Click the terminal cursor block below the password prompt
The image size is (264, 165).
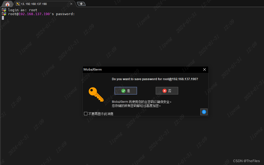pyautogui.click(x=3, y=18)
